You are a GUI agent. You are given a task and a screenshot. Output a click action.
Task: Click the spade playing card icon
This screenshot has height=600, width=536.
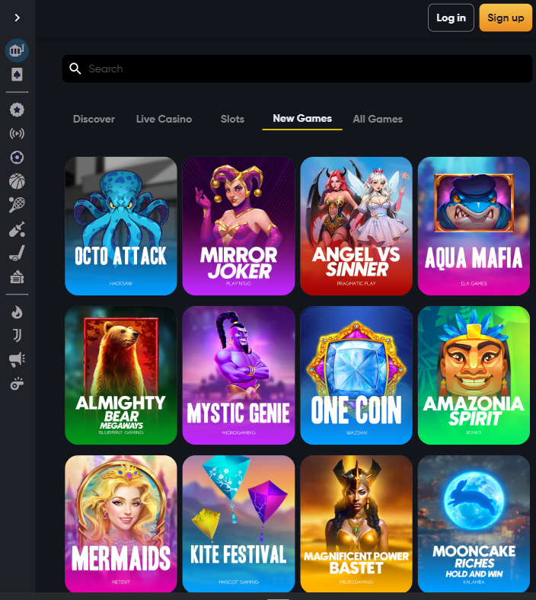point(17,75)
